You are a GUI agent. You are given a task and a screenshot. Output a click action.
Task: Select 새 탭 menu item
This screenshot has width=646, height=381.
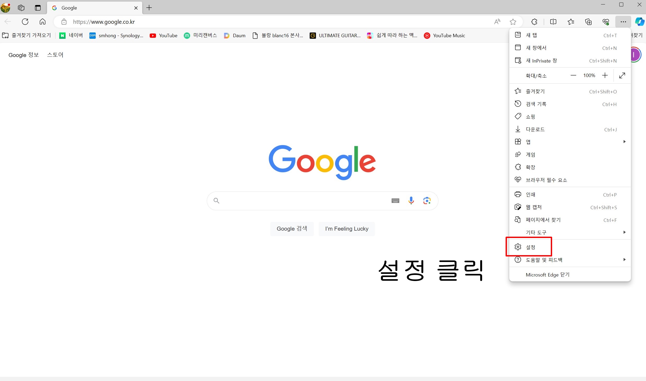click(570, 35)
